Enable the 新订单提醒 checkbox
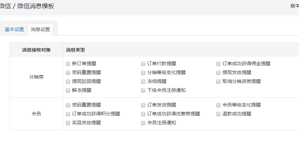Viewport: 299px width, 141px height. pyautogui.click(x=68, y=64)
